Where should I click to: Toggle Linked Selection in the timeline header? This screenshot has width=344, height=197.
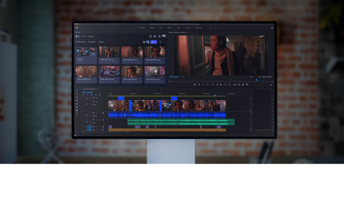click(x=92, y=95)
